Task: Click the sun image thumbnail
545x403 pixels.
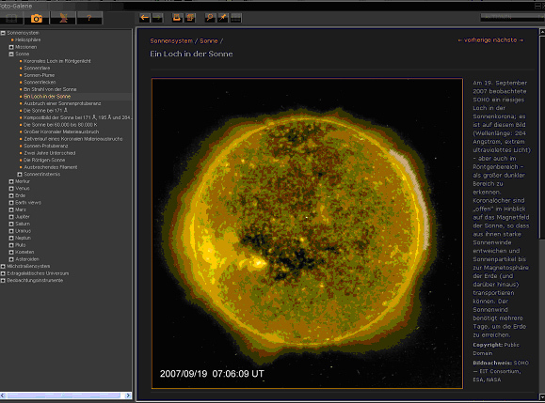Action: pos(307,233)
